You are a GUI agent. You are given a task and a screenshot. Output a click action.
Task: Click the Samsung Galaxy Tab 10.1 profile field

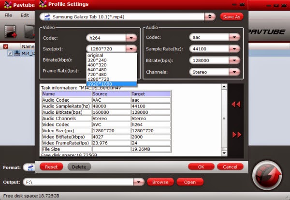122,17
